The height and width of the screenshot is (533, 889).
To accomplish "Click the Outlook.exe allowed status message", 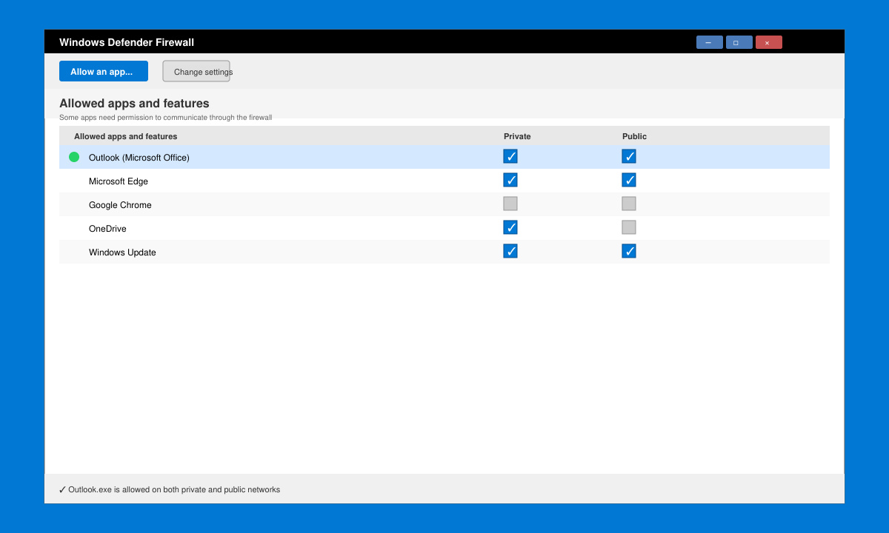I will tap(170, 489).
